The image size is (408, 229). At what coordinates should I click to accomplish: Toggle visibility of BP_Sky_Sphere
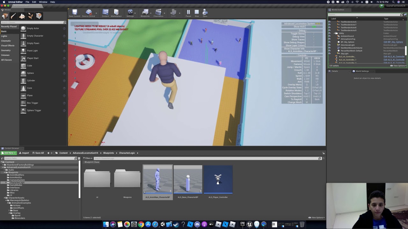point(330,42)
